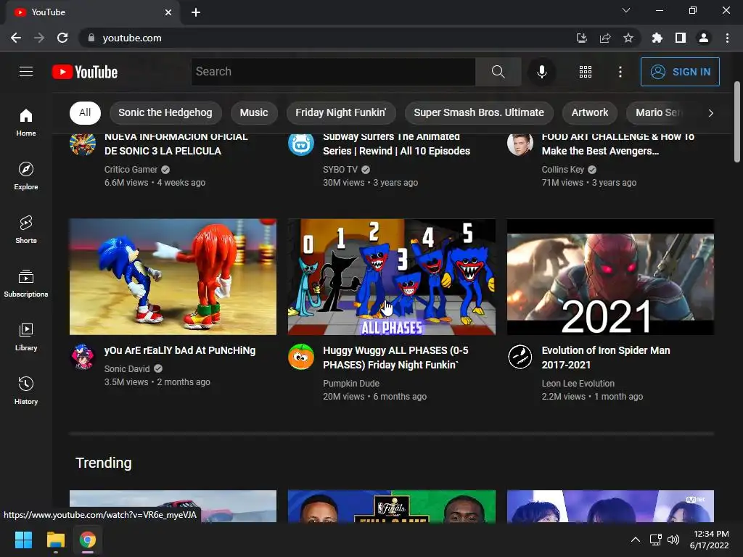This screenshot has height=557, width=743.
Task: Open Subscriptions in sidebar
Action: tap(26, 283)
